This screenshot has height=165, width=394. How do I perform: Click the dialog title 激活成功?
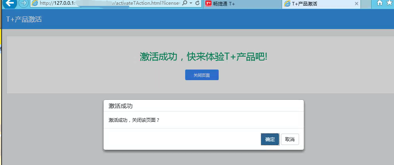120,106
